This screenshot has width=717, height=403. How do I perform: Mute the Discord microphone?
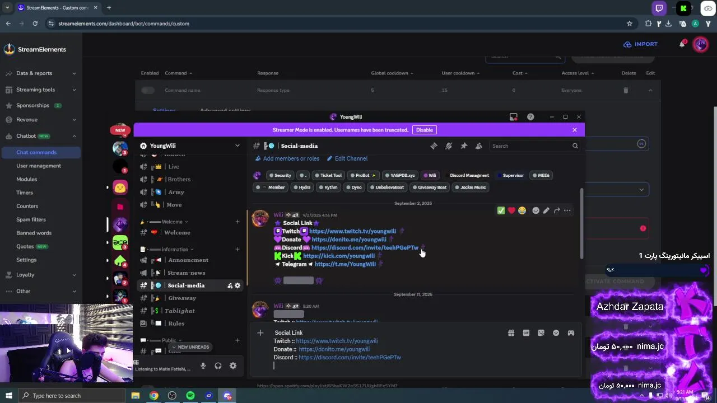(203, 365)
